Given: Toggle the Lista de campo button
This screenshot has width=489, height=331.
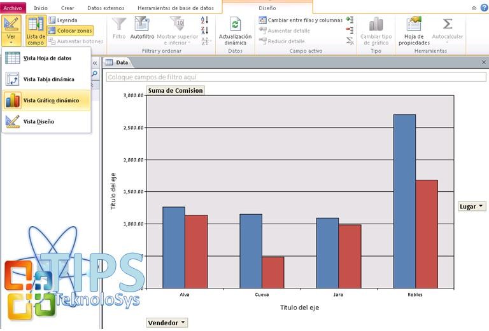Looking at the screenshot, I should [36, 31].
